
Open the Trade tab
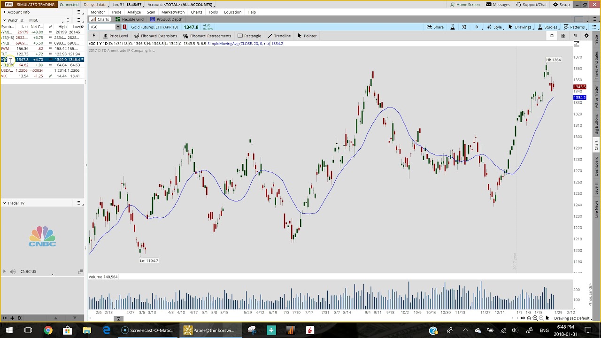coord(116,12)
